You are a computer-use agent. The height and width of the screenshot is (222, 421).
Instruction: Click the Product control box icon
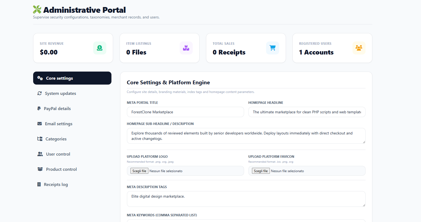40,169
